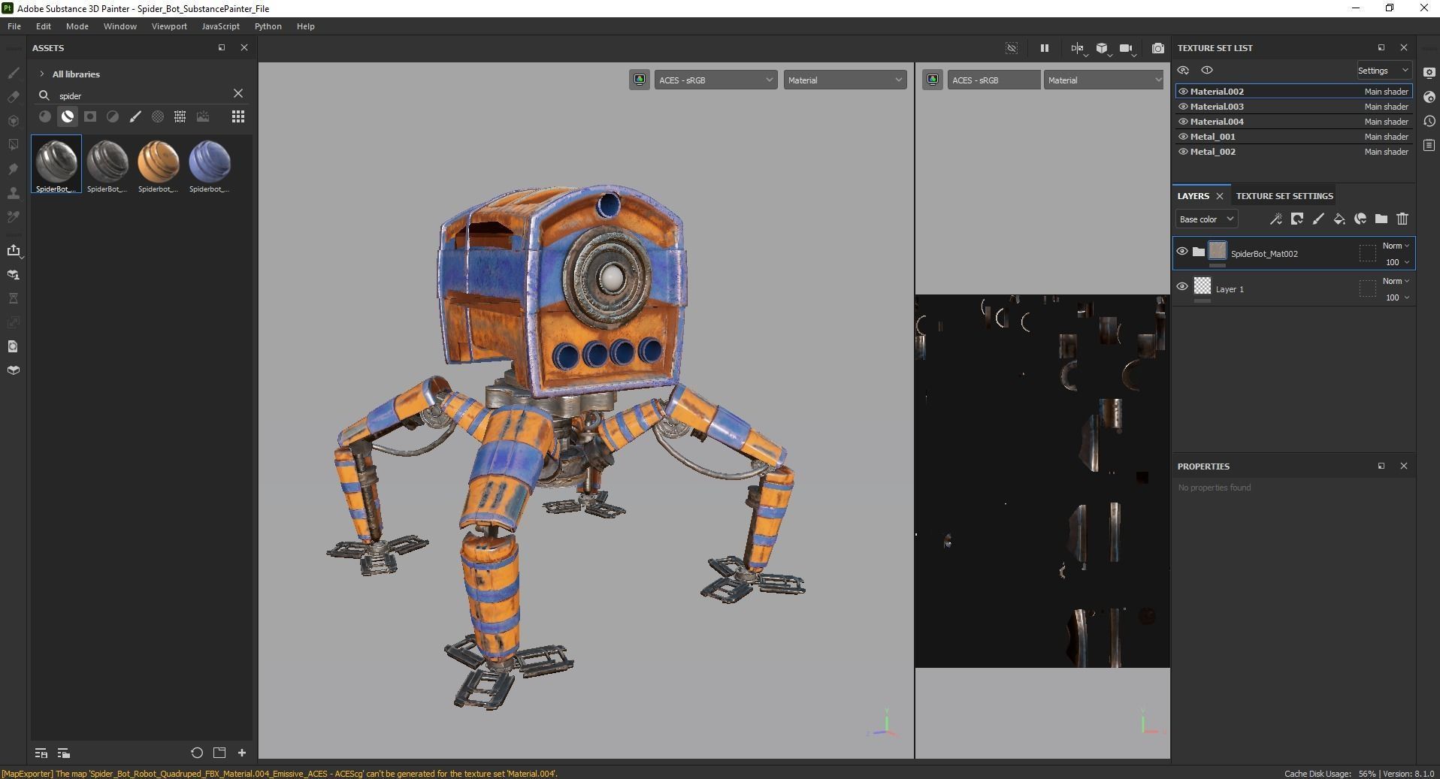Switch to Texture Set Settings tab

click(x=1284, y=196)
